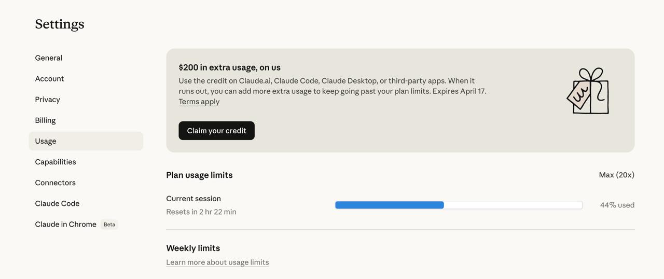Click the Max (20x) plan label
Viewport: 664px width, 279px height.
616,175
